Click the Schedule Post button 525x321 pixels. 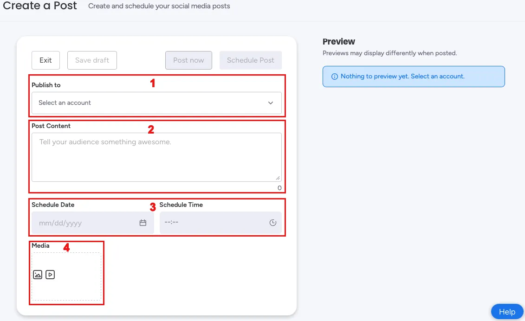coord(251,60)
